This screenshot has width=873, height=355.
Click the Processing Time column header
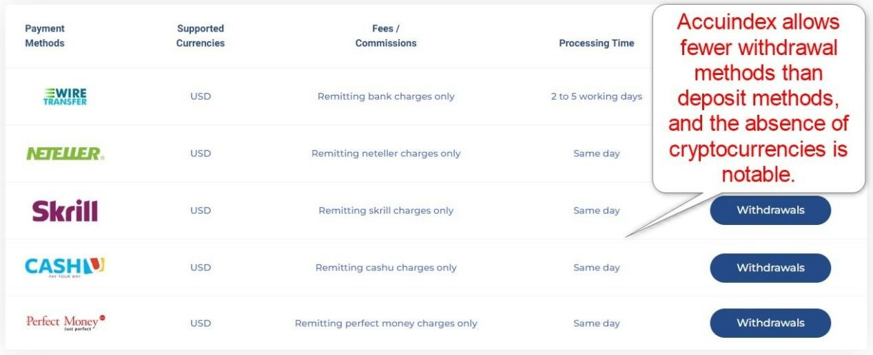point(596,43)
